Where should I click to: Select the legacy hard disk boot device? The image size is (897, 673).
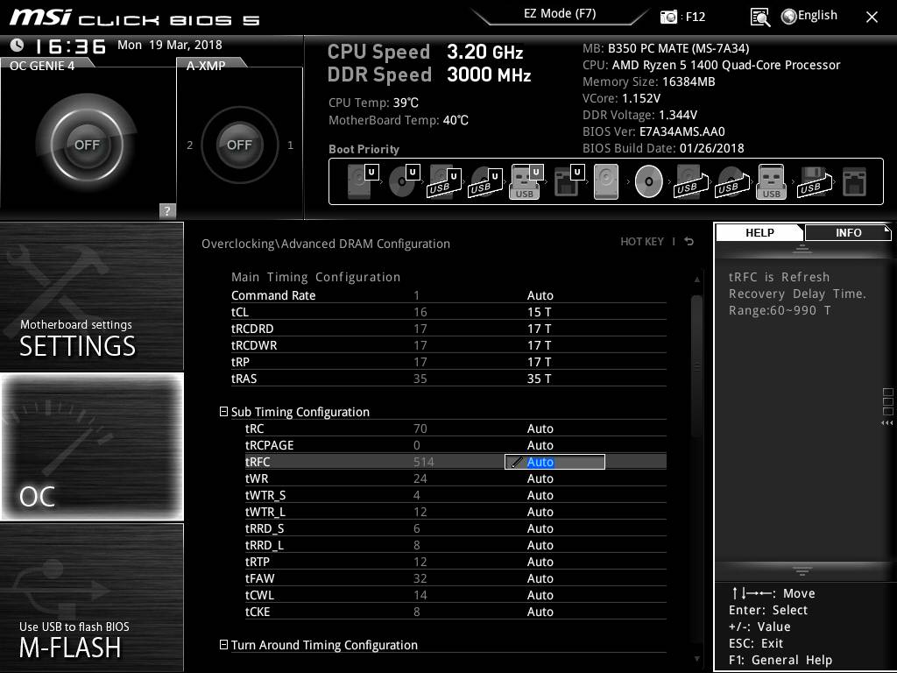coord(606,181)
